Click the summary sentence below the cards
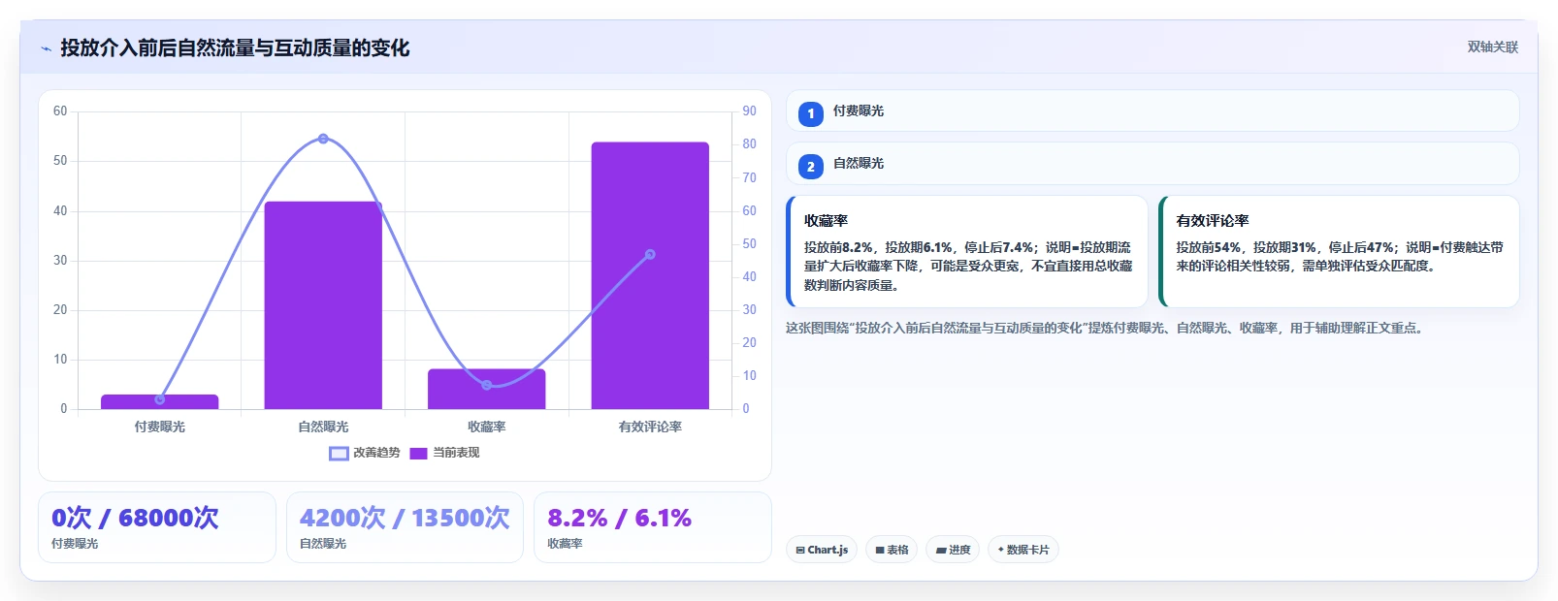Image resolution: width=1558 pixels, height=601 pixels. click(1107, 329)
